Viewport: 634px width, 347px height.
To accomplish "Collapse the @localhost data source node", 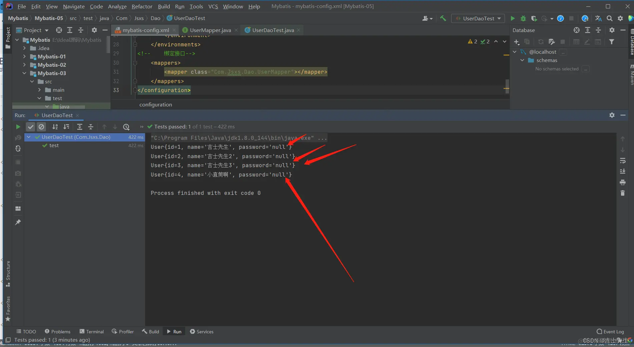I will pyautogui.click(x=515, y=52).
